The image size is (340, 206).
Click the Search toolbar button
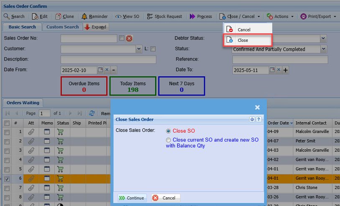click(14, 16)
